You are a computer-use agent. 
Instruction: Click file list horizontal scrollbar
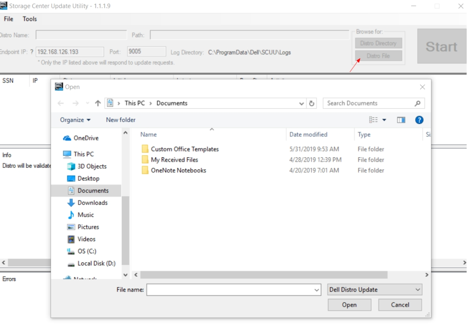[x=264, y=275]
